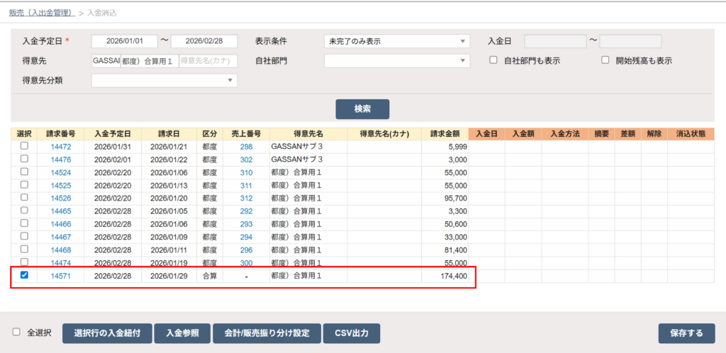This screenshot has height=353, width=726.
Task: Open the 表示条件 dropdown
Action: 396,41
